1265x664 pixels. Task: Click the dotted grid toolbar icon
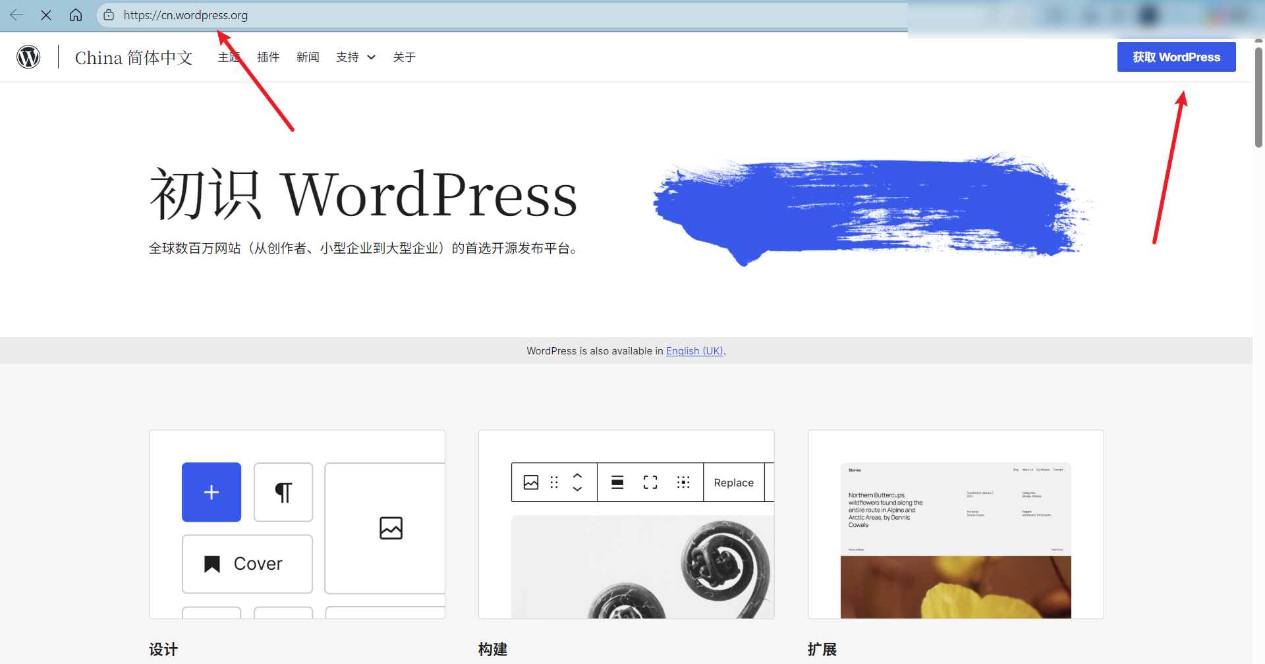coord(683,482)
